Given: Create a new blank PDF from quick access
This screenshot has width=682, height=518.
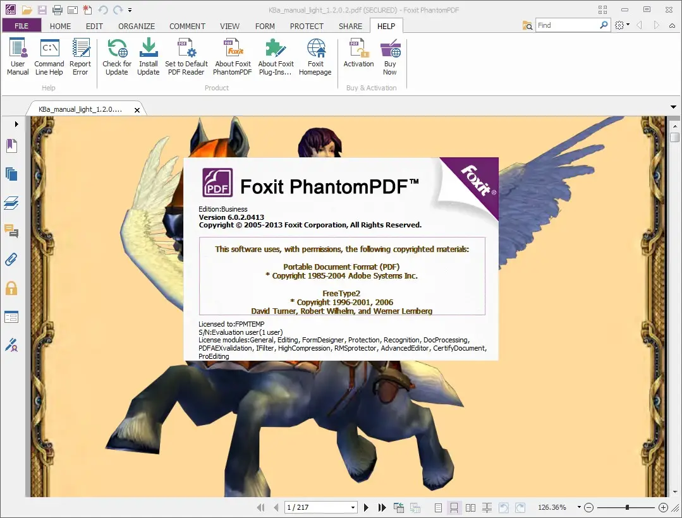Looking at the screenshot, I should (x=87, y=9).
